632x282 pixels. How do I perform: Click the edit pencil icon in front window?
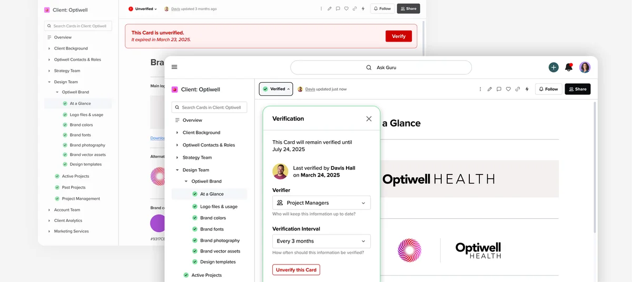[490, 89]
